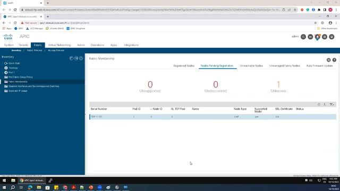Open Microsoft Edge from the bottom taskbar
Image resolution: width=340 pixels, height=191 pixels.
pos(30,187)
